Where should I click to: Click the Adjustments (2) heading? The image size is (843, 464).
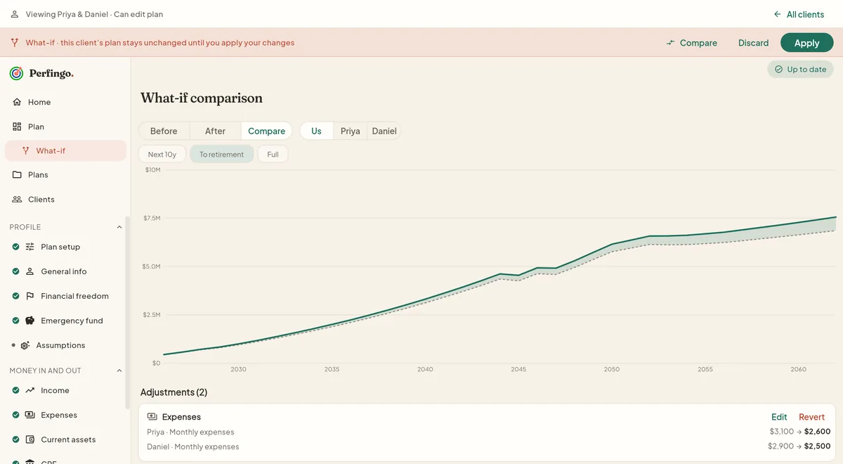[174, 392]
